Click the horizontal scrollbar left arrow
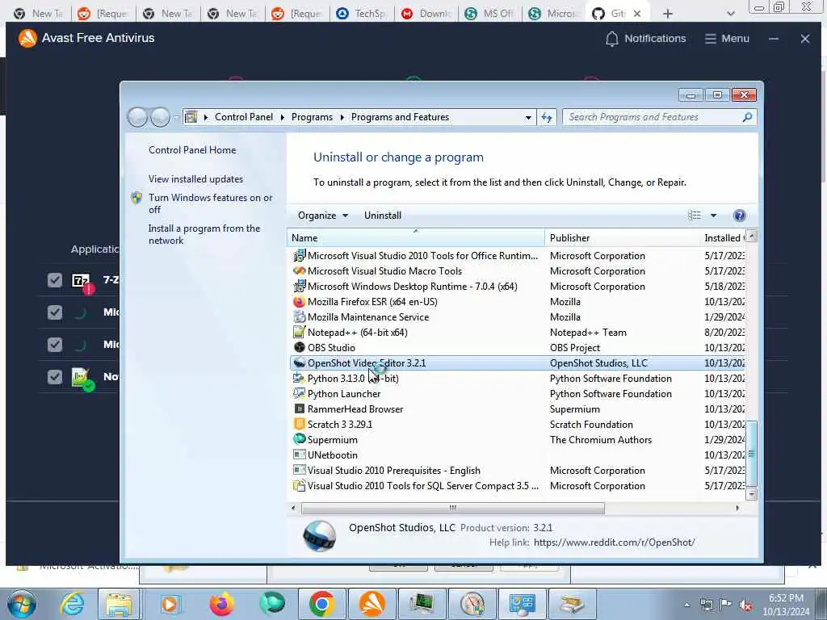827x620 pixels. pyautogui.click(x=293, y=508)
